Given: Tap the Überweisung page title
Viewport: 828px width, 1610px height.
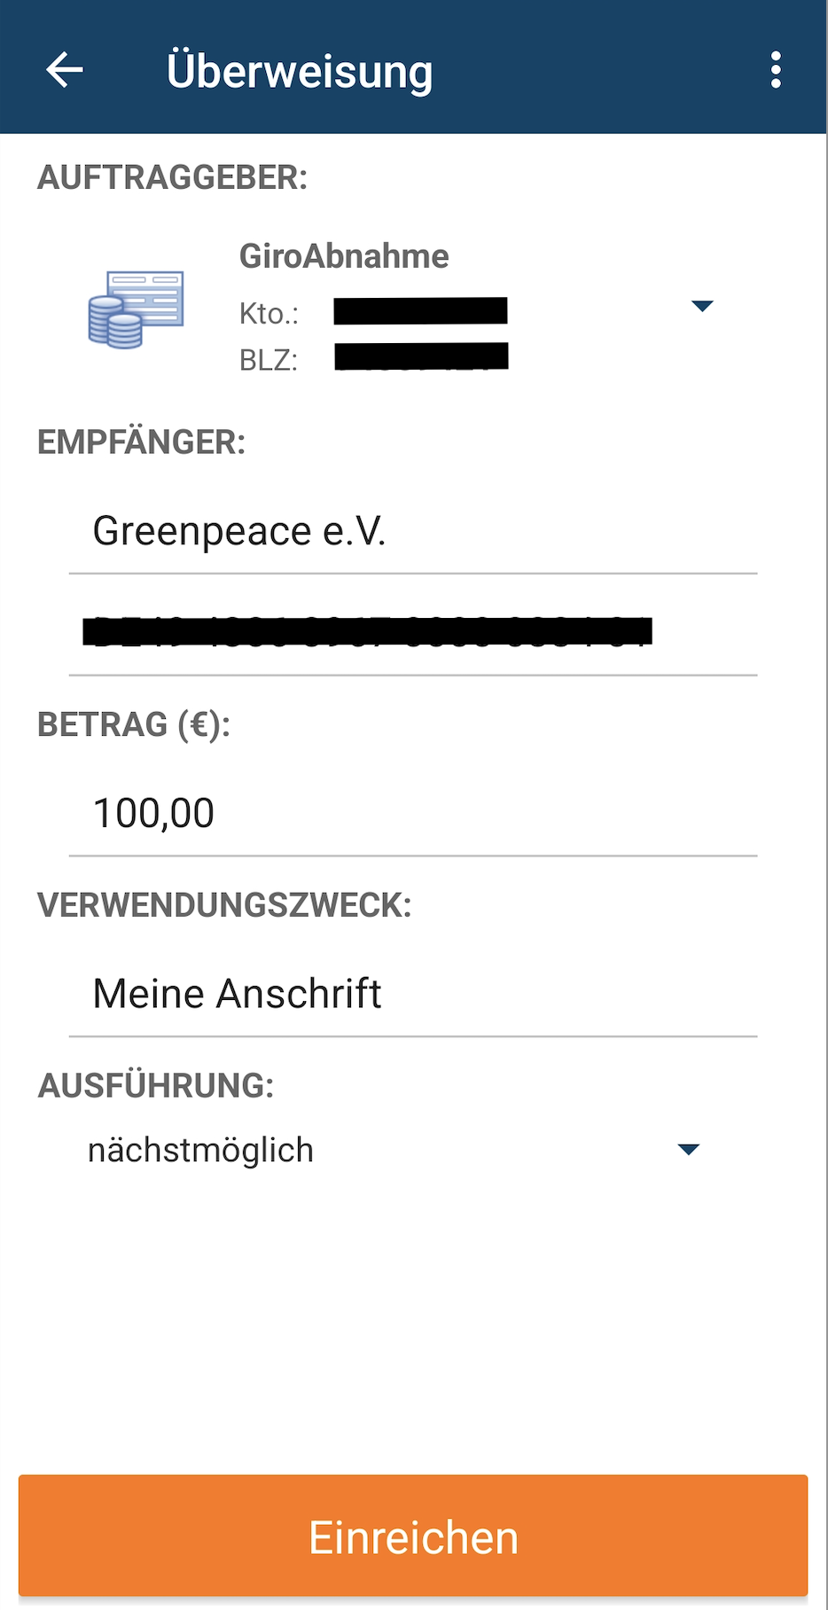Looking at the screenshot, I should pyautogui.click(x=300, y=71).
